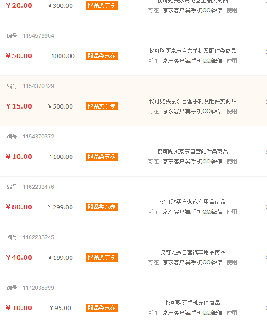This screenshot has width=267, height=326.
Task: Select coupon number 1154579904
Action: [x=38, y=36]
